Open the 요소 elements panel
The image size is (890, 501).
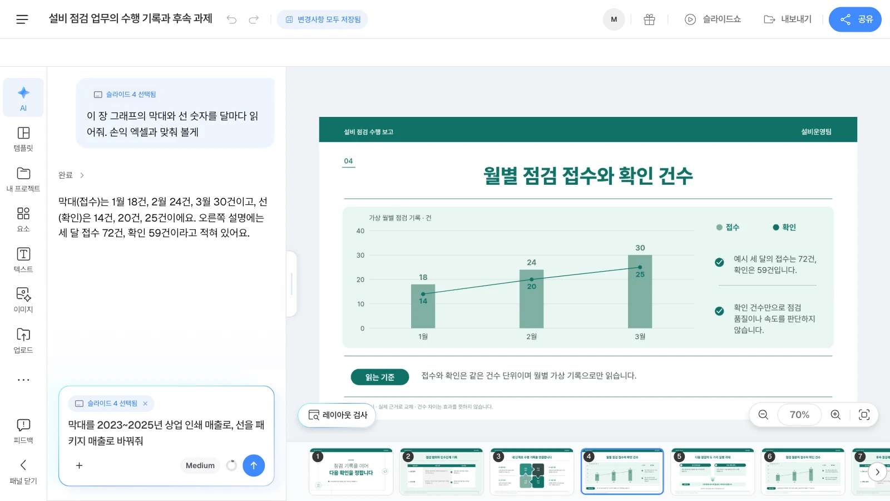click(23, 219)
